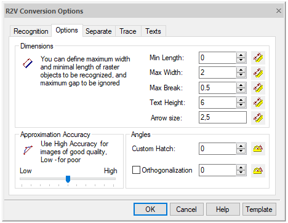Decrease Custom Hatch angle with down arrow

click(x=241, y=151)
